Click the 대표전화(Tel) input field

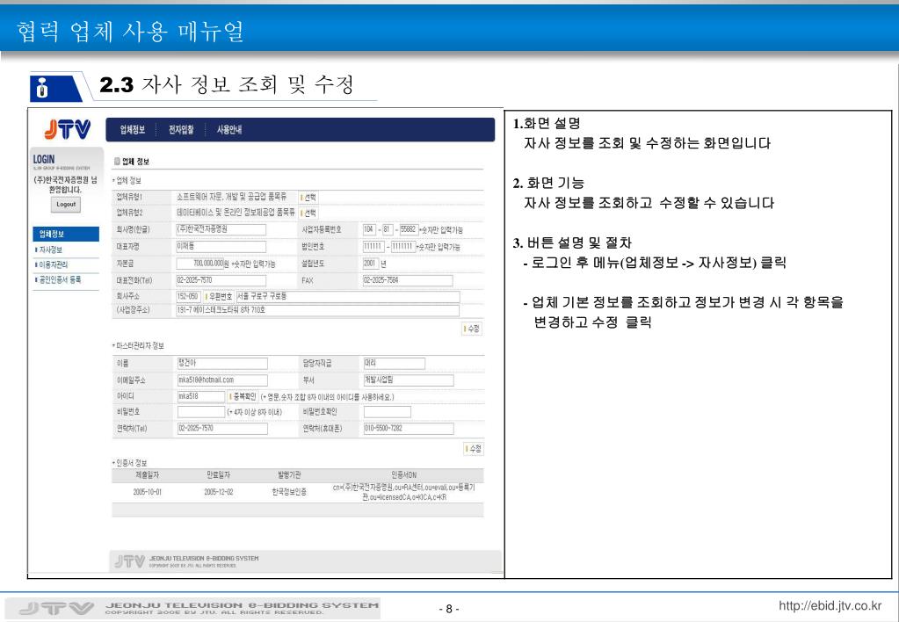coord(221,280)
